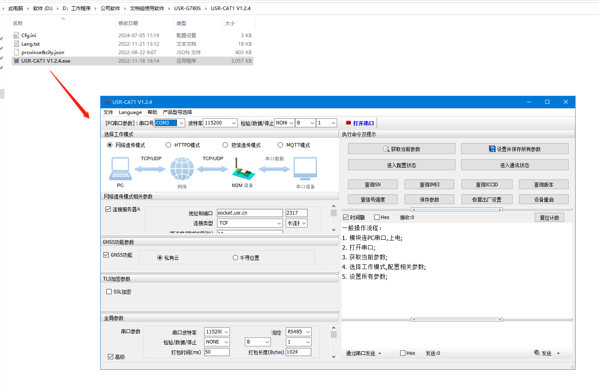Click the 设备重启 button
Viewport: 599px width, 392px height.
[x=543, y=200]
